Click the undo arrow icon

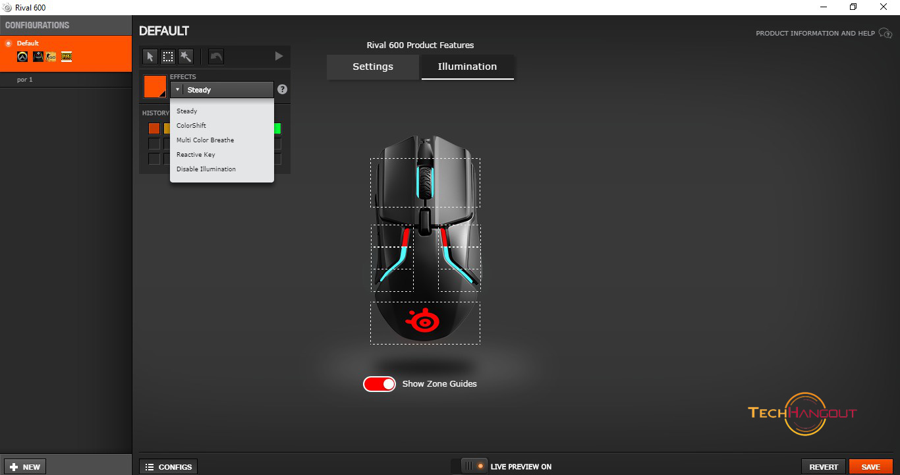coord(216,57)
